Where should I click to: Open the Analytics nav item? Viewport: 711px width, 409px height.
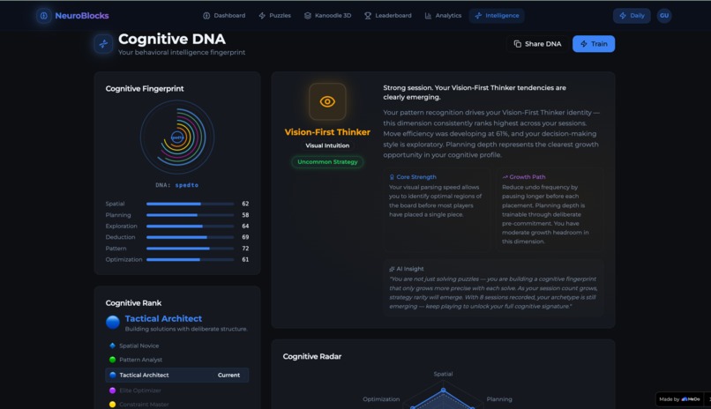(x=443, y=15)
